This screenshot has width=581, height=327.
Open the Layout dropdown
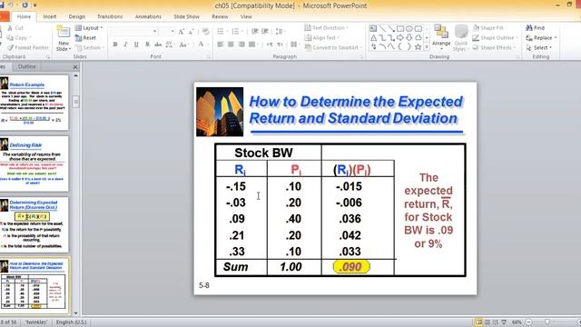pos(89,28)
